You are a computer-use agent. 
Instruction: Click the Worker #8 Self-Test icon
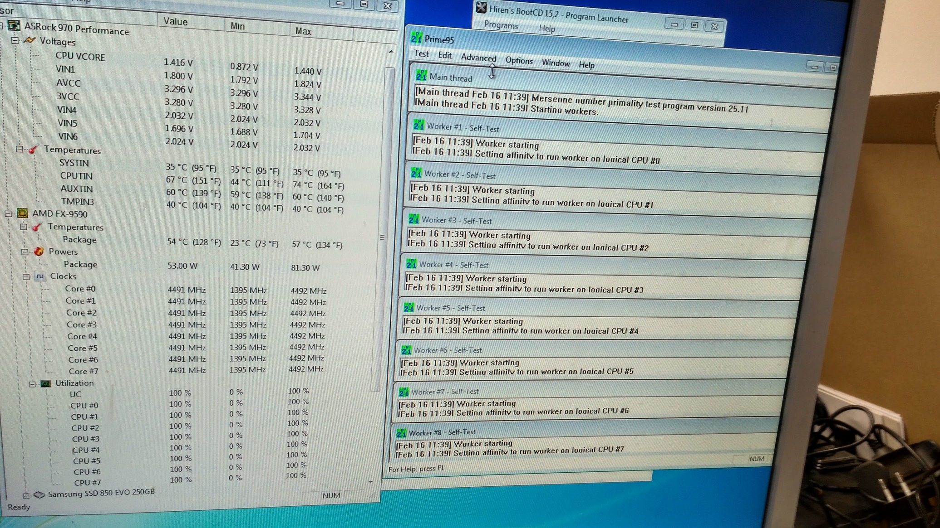401,432
